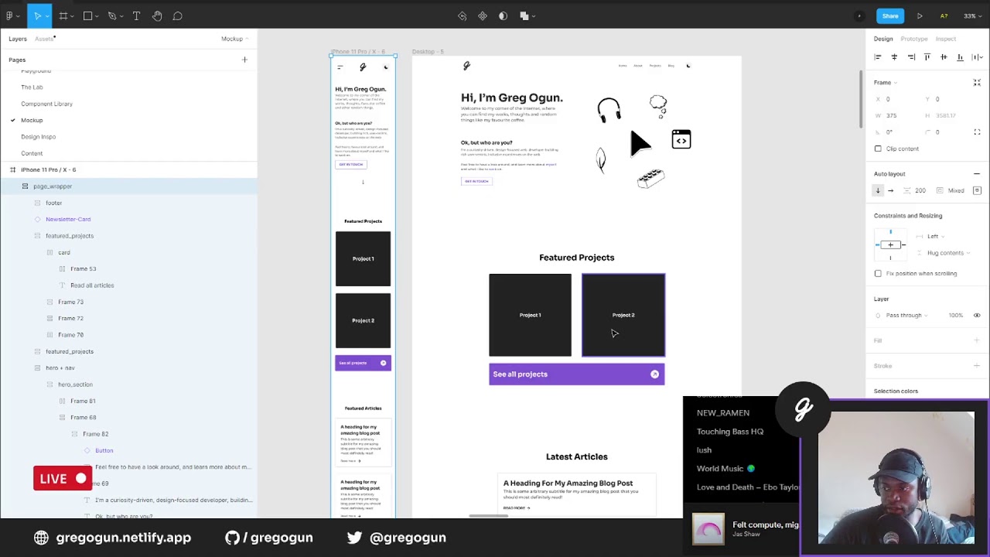Viewport: 990px width, 557px height.
Task: Open The Lab page
Action: pos(32,87)
